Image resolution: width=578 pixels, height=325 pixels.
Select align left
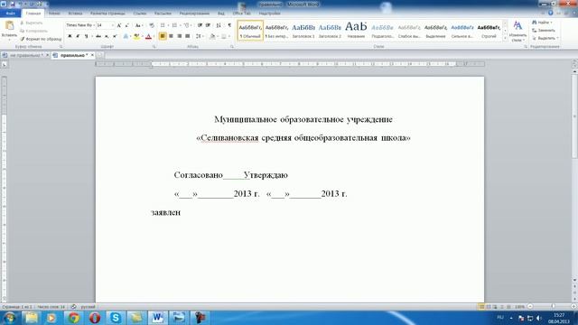point(163,36)
